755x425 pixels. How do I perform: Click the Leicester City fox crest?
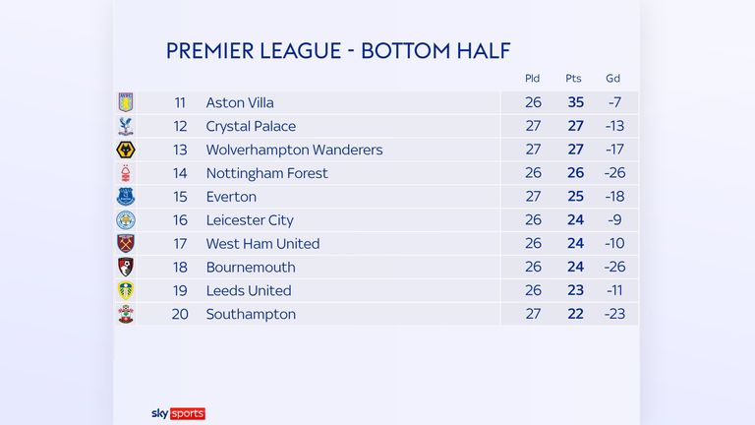tap(126, 220)
